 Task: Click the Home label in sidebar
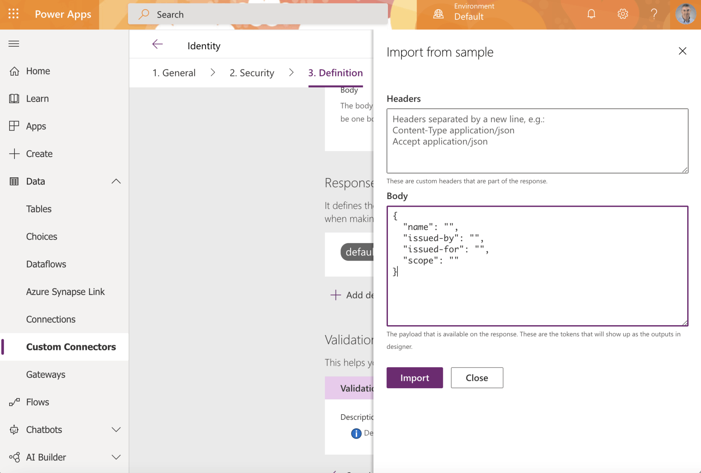(38, 71)
